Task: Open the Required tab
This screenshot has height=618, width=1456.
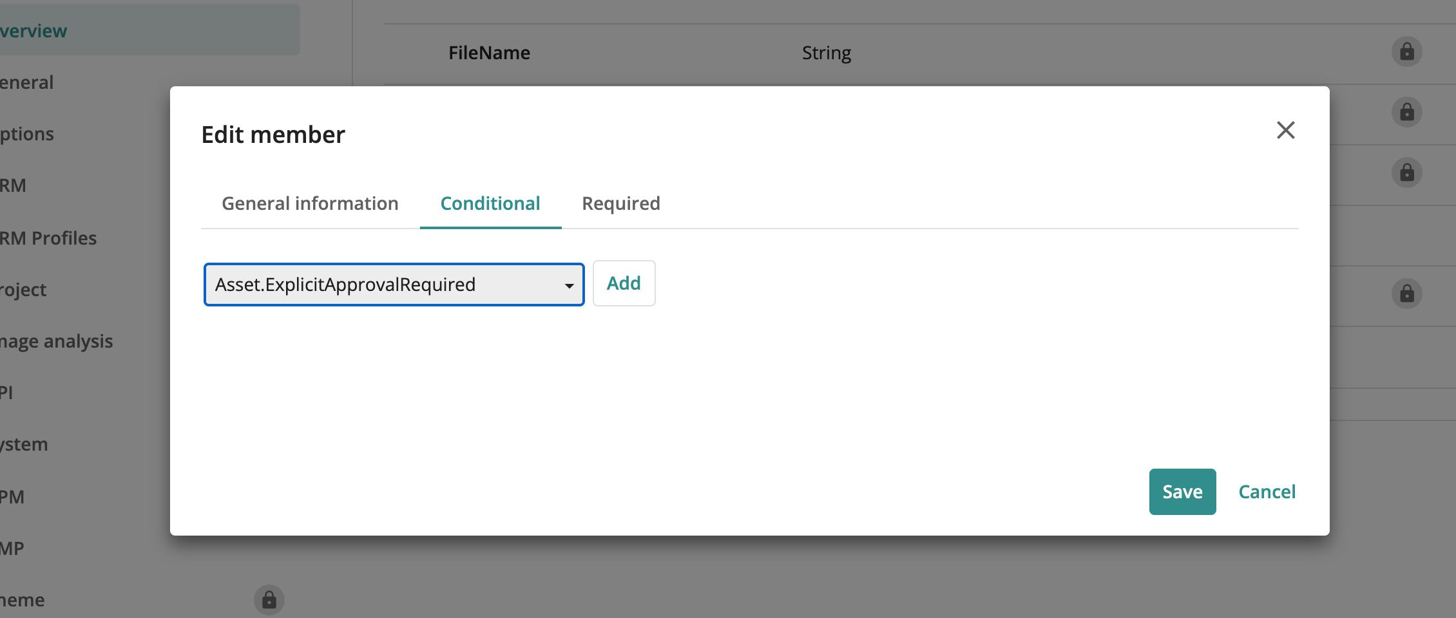Action: click(621, 203)
